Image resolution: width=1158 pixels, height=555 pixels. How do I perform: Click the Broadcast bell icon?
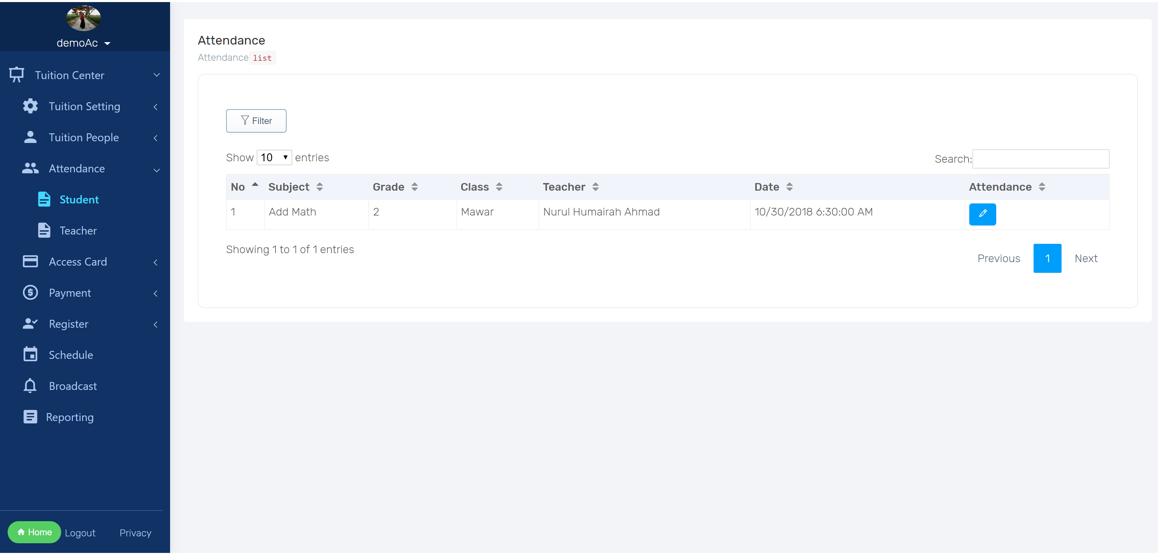click(x=30, y=386)
